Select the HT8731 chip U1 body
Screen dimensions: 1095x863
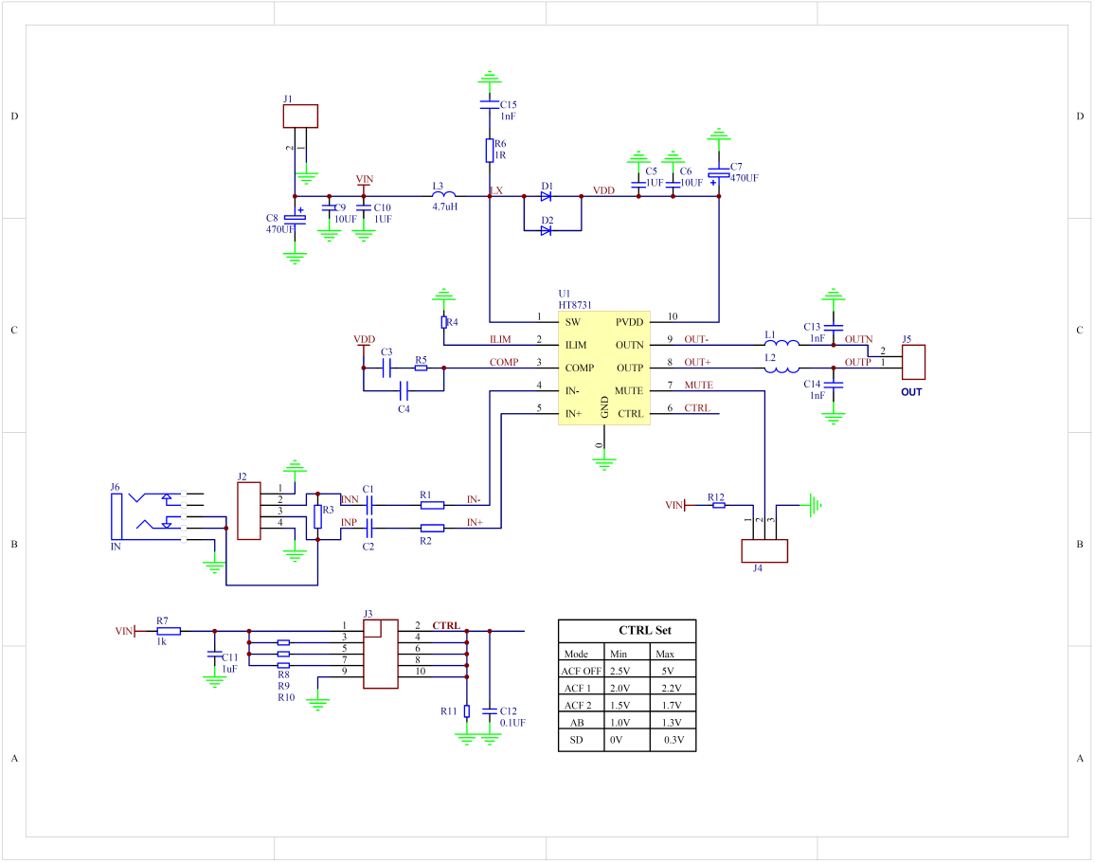603,368
